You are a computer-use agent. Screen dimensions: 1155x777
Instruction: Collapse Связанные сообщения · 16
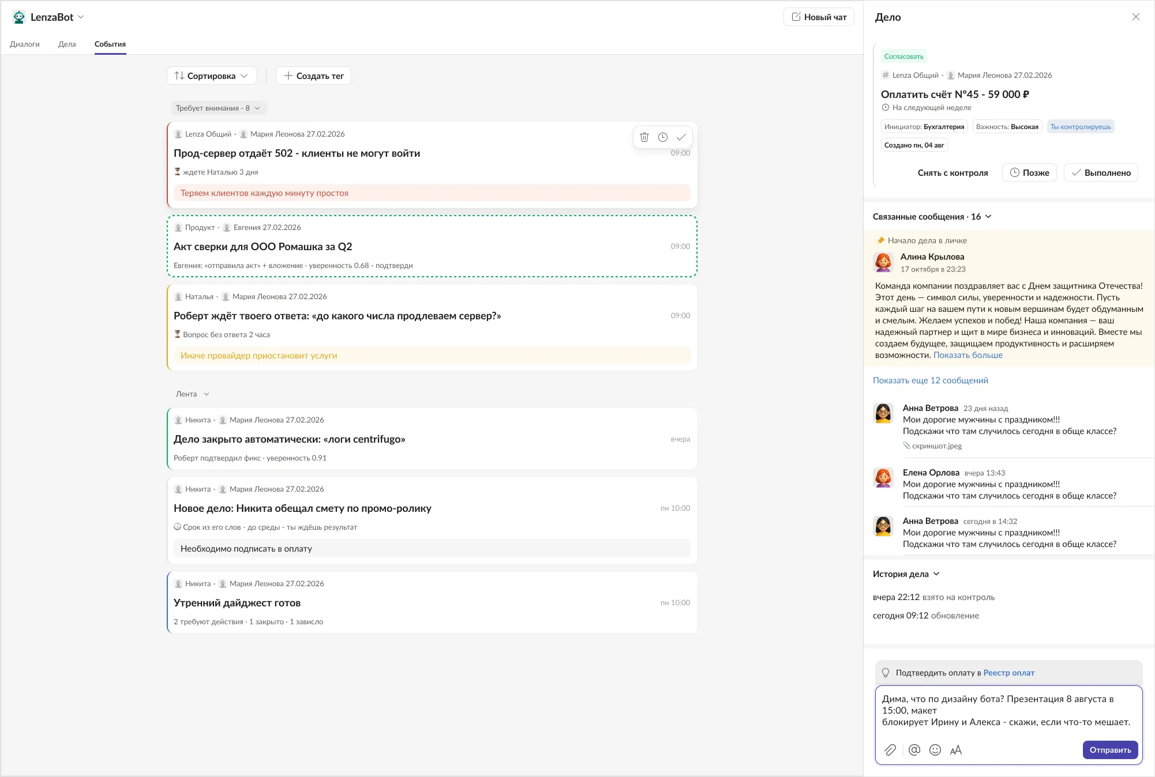click(932, 216)
